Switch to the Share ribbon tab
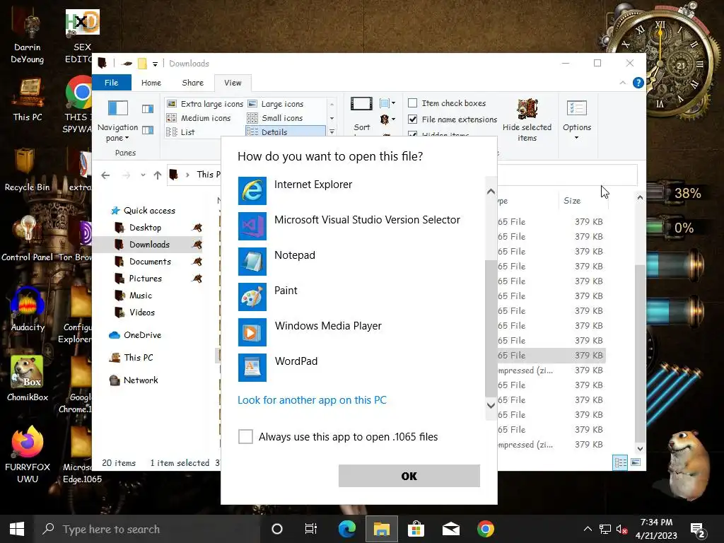The height and width of the screenshot is (543, 724). pyautogui.click(x=192, y=83)
